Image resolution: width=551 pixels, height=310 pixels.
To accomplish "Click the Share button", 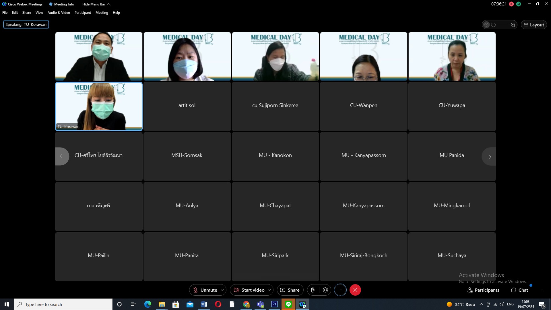I will click(290, 290).
